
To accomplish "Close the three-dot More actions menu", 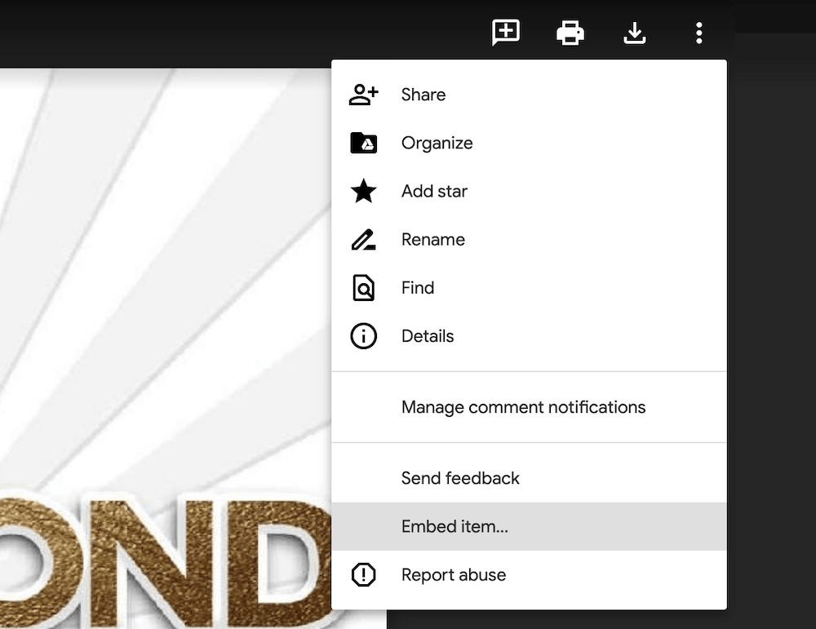I will coord(699,33).
